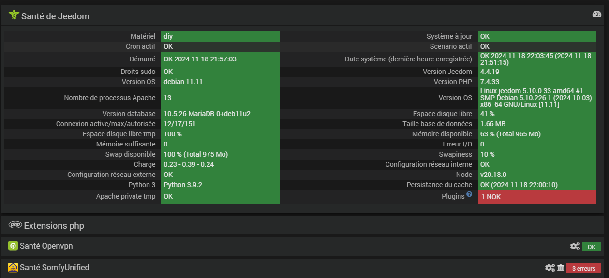609x278 pixels.
Task: Click the PHP logo icon
Action: pyautogui.click(x=15, y=225)
